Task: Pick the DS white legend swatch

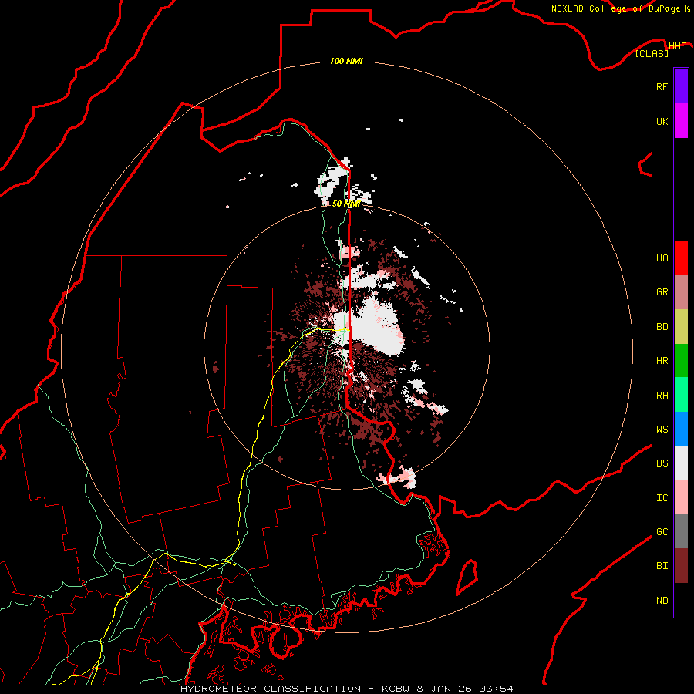Action: [x=681, y=463]
